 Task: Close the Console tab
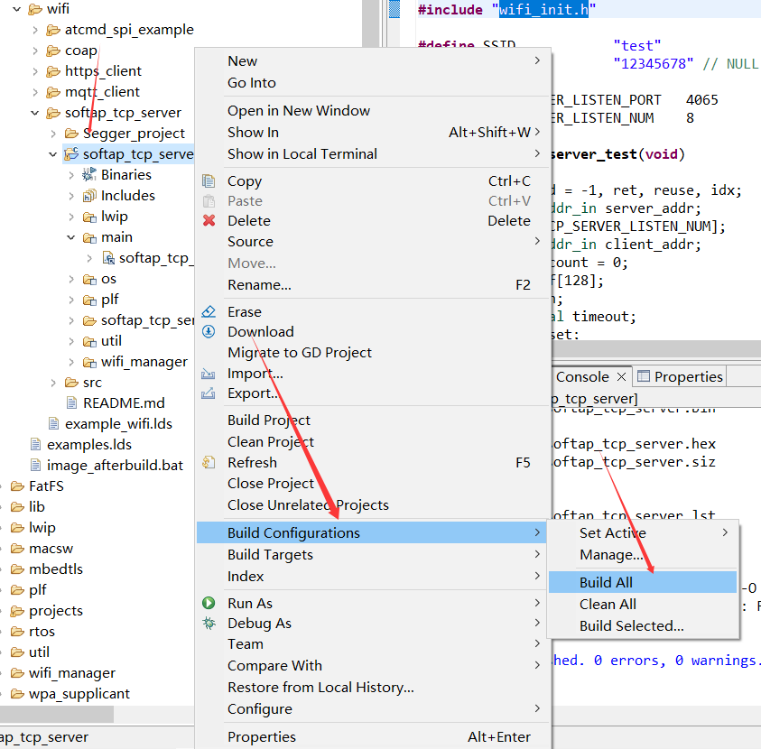coord(620,377)
